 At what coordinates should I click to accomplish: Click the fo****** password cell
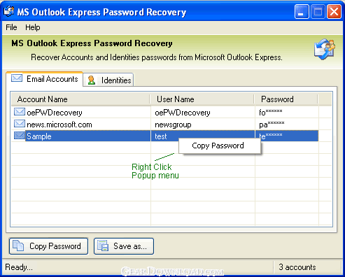[x=271, y=113]
